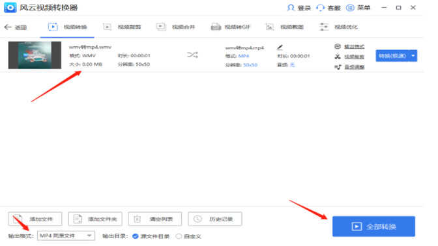The image size is (438, 246).
Task: Select the source 分辨率: 50x50 text
Action: 134,64
